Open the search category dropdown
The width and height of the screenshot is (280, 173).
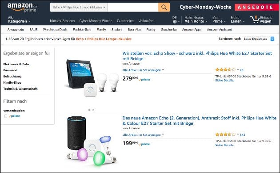79,7
